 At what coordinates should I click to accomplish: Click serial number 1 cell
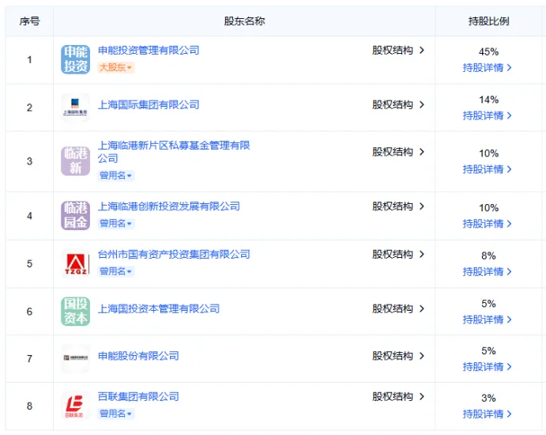29,59
